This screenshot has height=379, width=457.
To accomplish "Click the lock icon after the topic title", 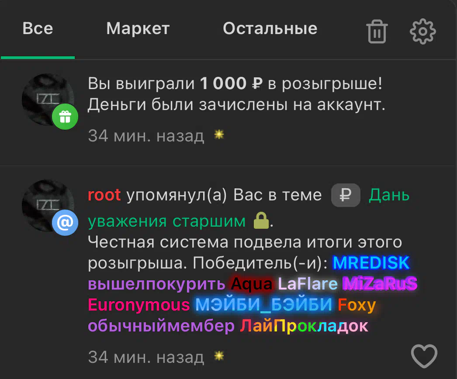I will pos(261,221).
